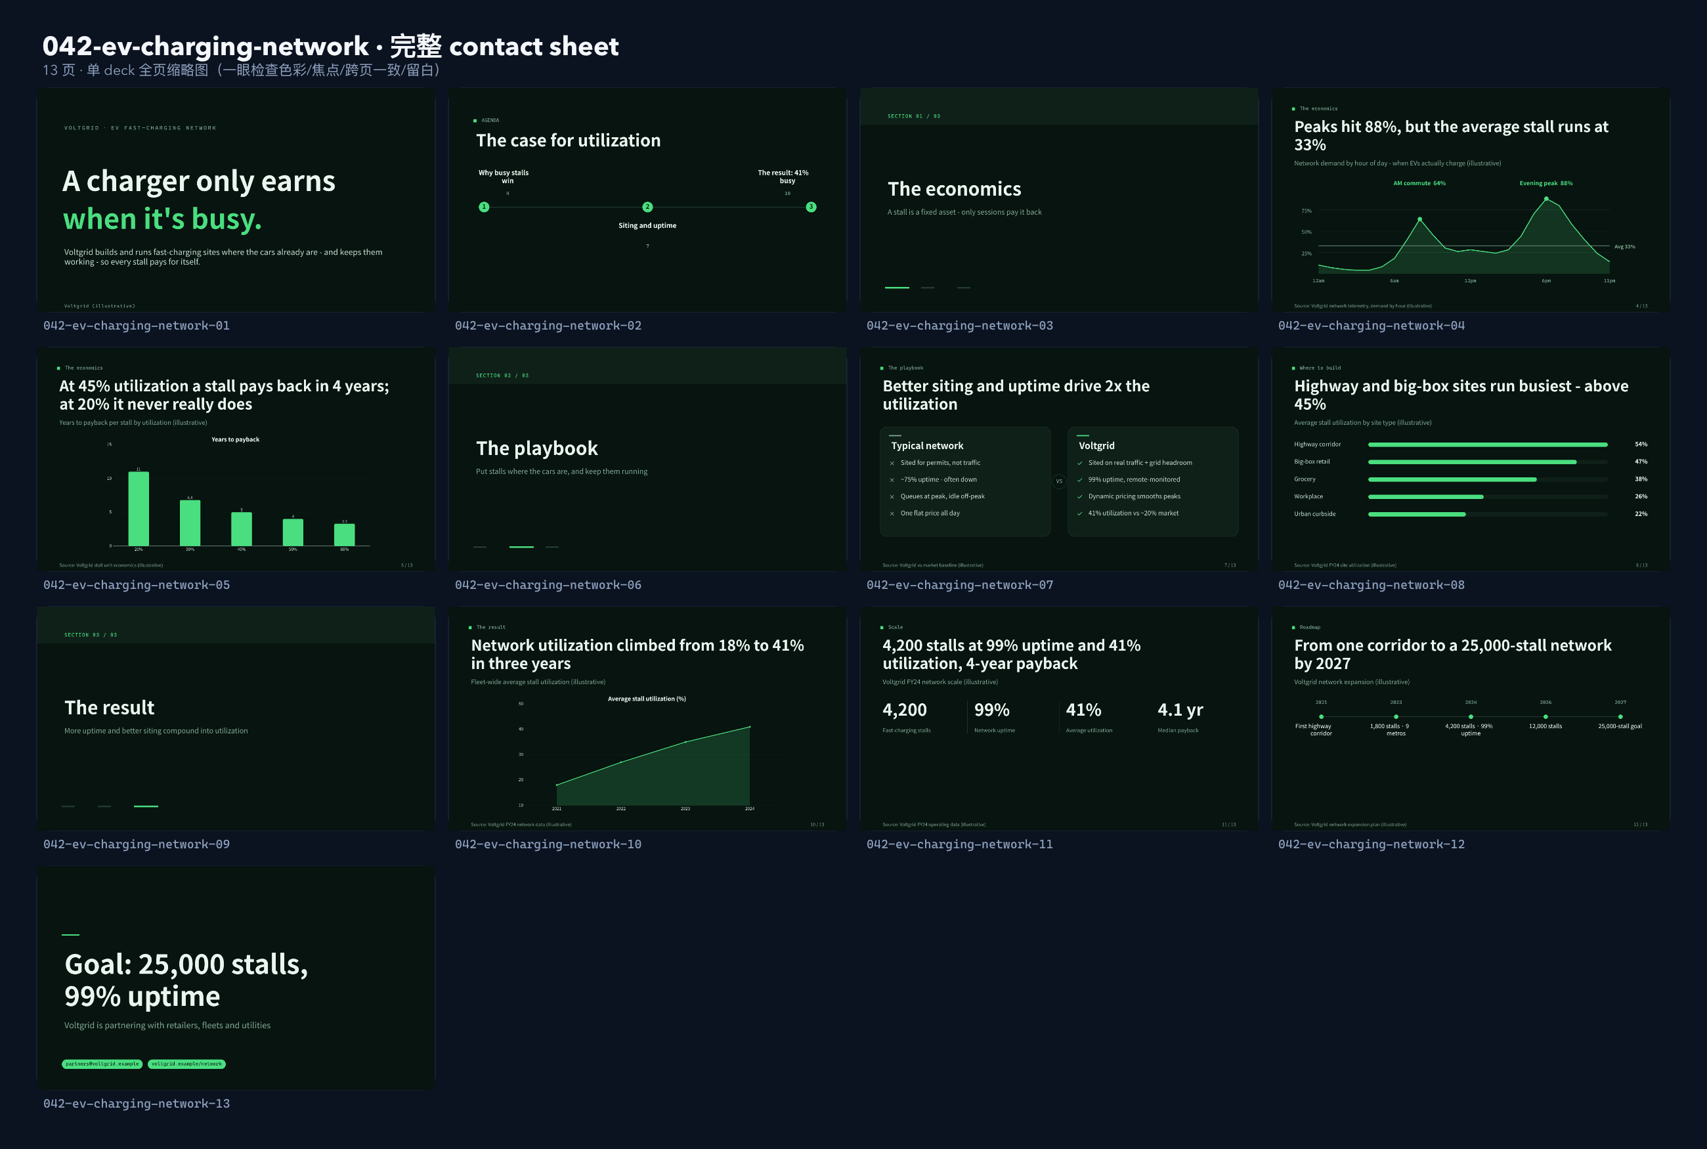Viewport: 1707px width, 1149px height.
Task: Click the green 'when it's busy.' headline
Action: tap(162, 219)
